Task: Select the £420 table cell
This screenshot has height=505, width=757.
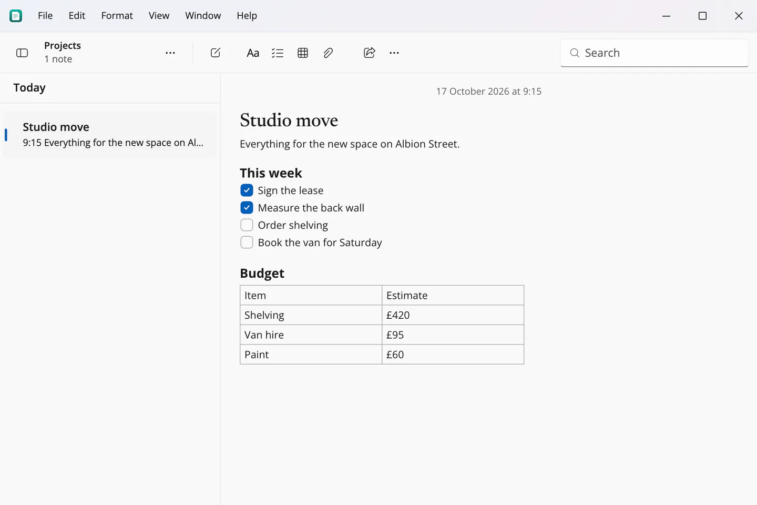Action: (453, 315)
